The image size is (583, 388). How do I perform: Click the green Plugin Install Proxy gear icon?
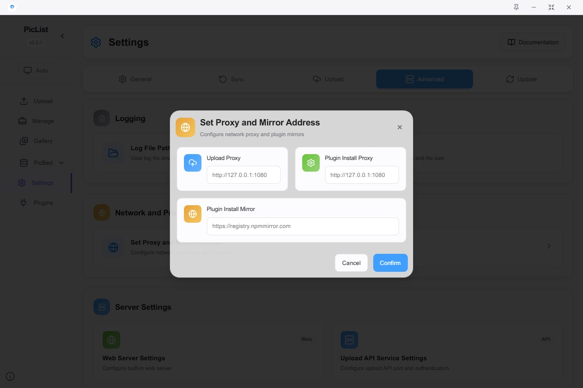point(311,163)
